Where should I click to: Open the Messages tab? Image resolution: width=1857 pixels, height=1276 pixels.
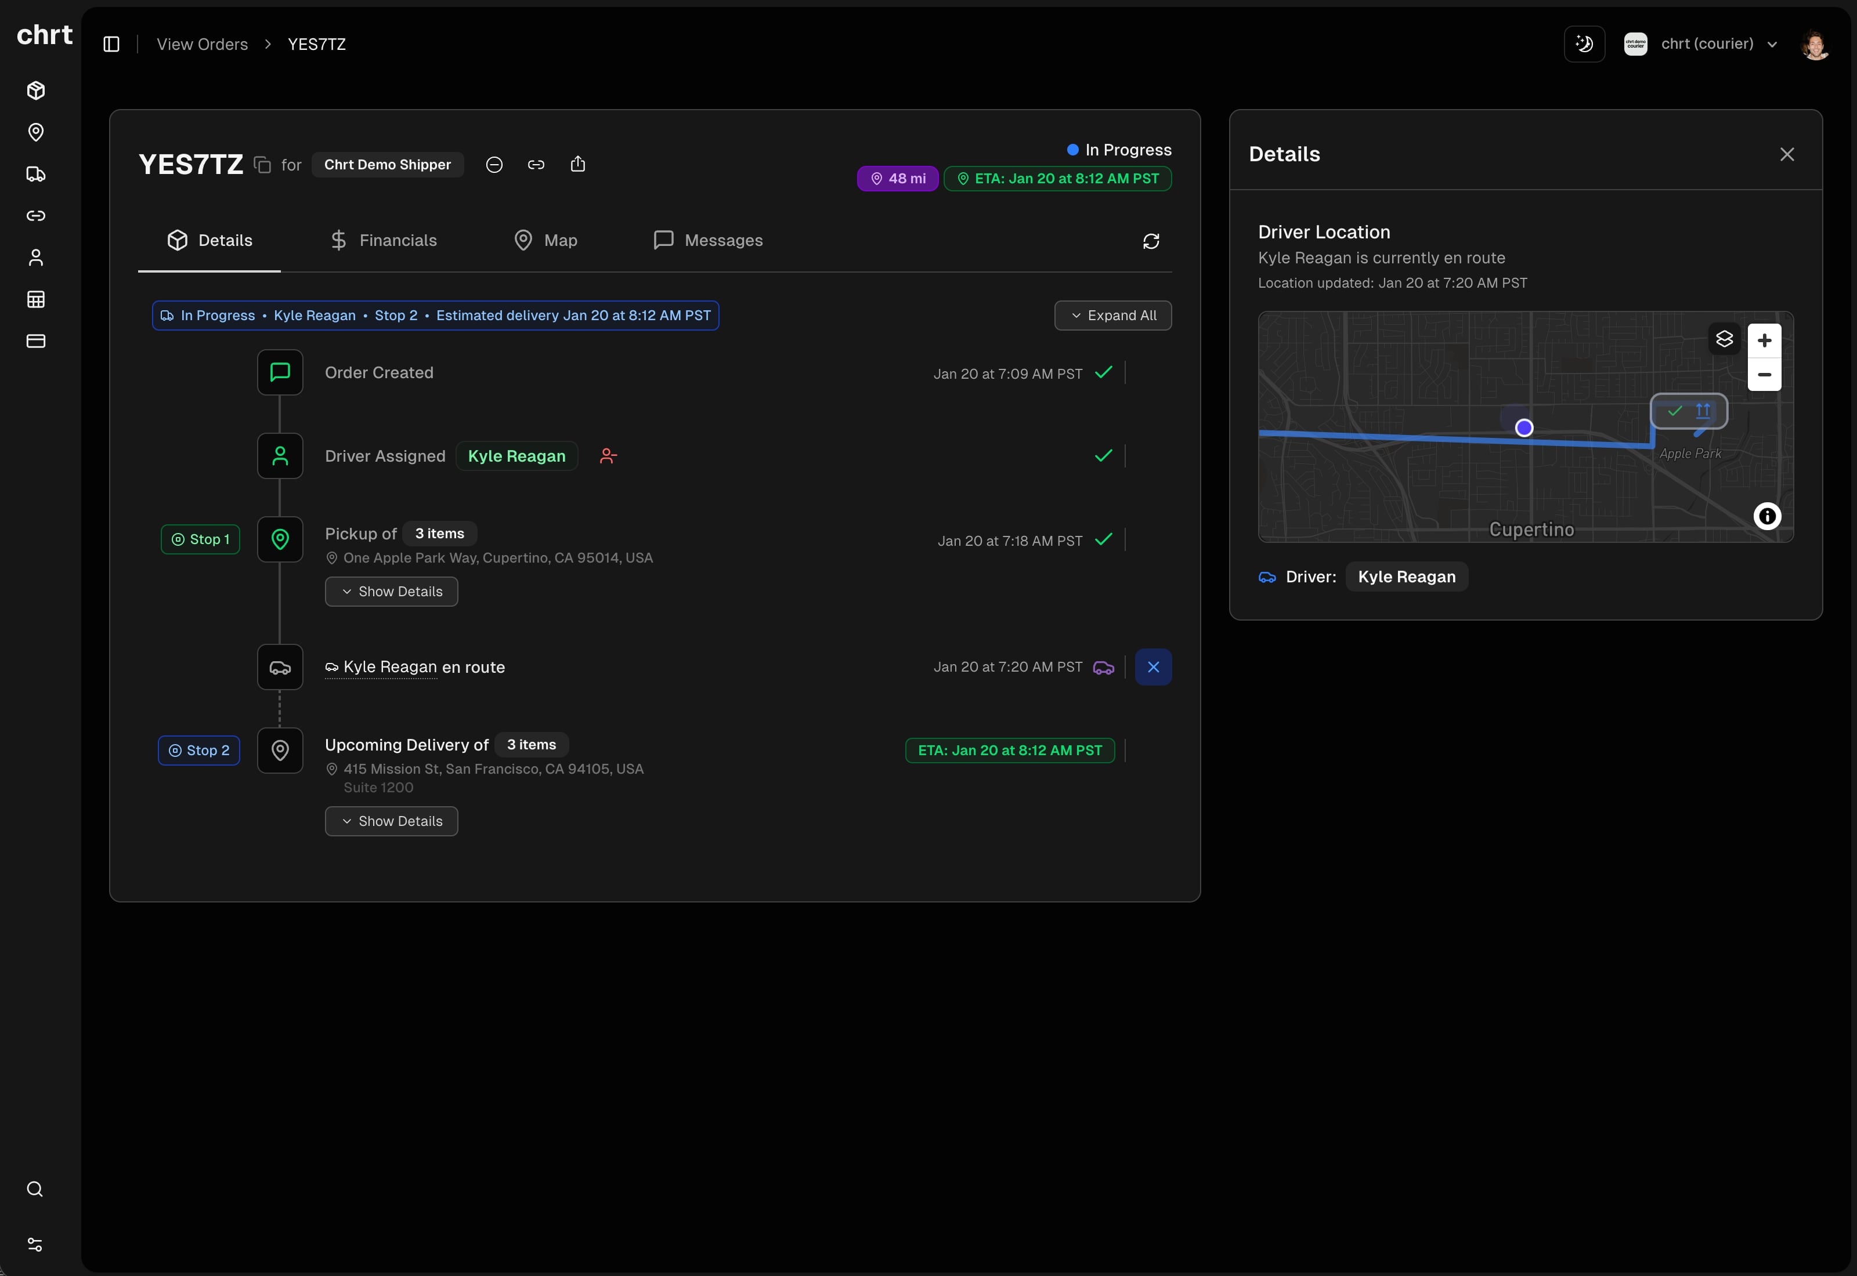(707, 240)
